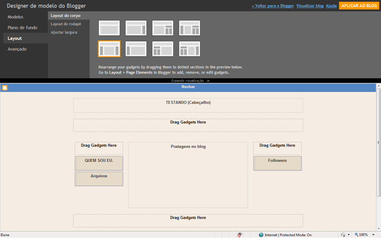The width and height of the screenshot is (381, 238).
Task: Choose layout with split left sidebar and right sidebar
Action: [189, 49]
